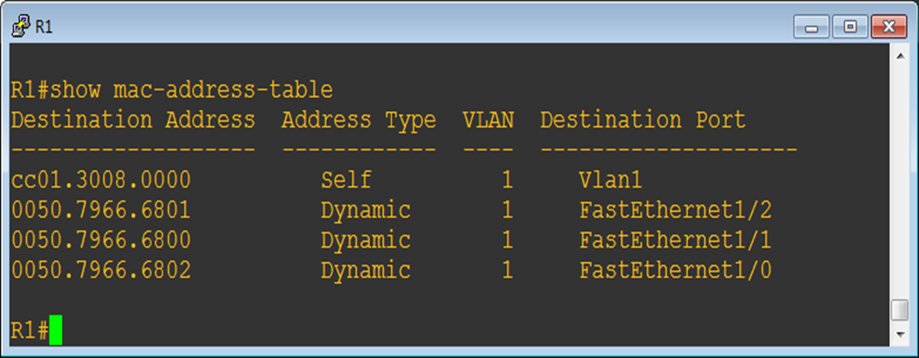This screenshot has width=919, height=358.
Task: Click MAC address 0050.7966.6801
Action: (x=101, y=210)
